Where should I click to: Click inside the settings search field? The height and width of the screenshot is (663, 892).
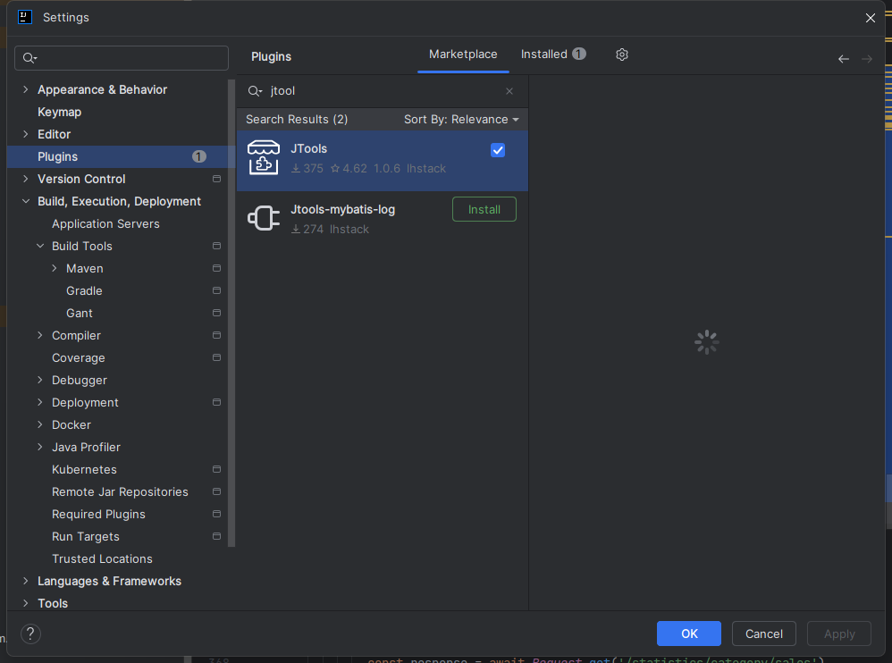(x=121, y=57)
